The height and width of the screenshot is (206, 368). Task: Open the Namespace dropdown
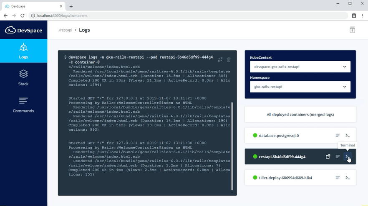300,87
